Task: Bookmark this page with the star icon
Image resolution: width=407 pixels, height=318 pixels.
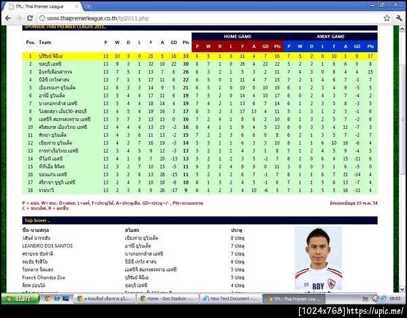Action: coord(387,18)
